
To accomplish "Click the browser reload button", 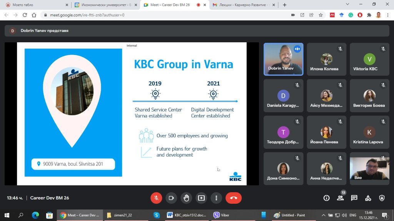I will [25, 15].
